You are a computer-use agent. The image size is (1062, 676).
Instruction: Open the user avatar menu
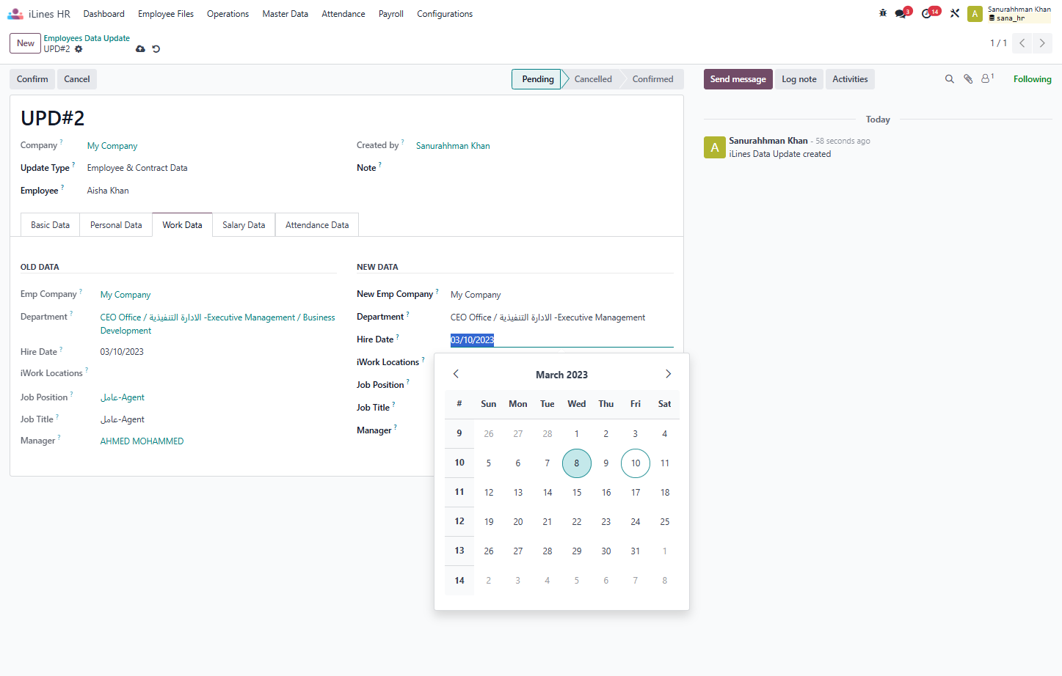click(x=975, y=14)
